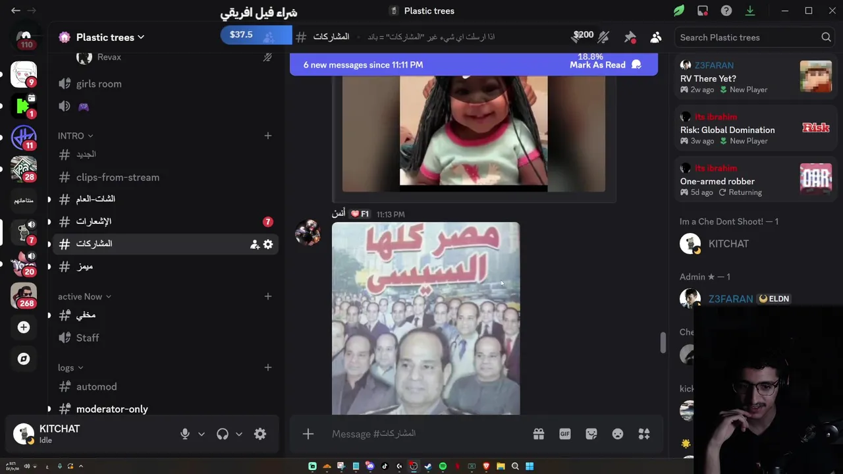Image resolution: width=843 pixels, height=474 pixels.
Task: Open edit channel gear for المشاركات
Action: coord(268,244)
